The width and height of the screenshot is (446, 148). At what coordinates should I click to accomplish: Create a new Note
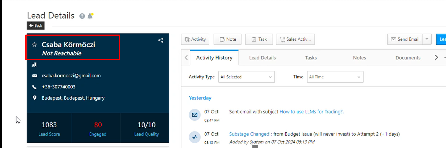coord(228,39)
